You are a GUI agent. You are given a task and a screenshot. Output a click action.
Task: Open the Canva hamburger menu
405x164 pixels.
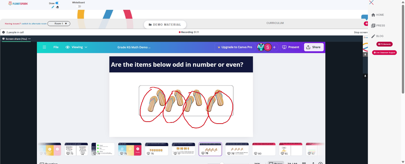45,47
